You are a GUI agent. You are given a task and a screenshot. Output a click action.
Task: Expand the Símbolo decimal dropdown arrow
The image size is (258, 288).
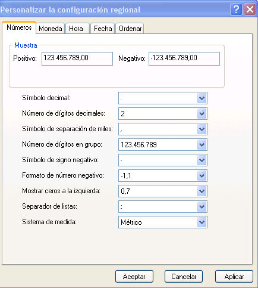tap(202, 98)
